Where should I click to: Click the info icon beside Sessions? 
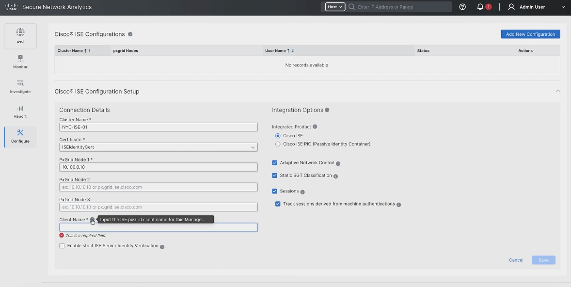click(x=302, y=192)
